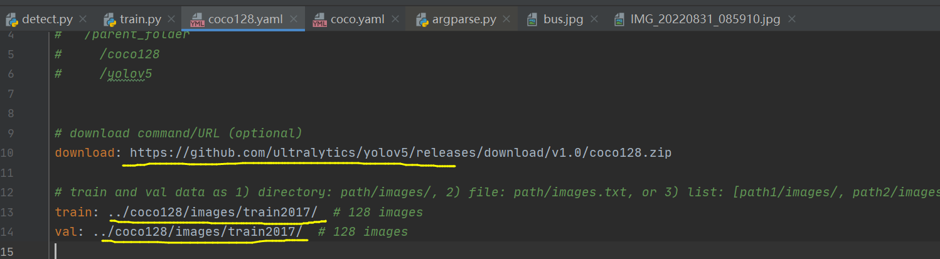Click the image icon on bus.jpg tab
The height and width of the screenshot is (259, 940).
click(x=532, y=20)
